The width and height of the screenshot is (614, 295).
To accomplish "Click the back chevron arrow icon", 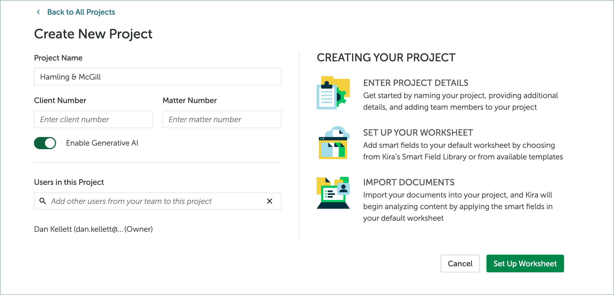I will [38, 12].
